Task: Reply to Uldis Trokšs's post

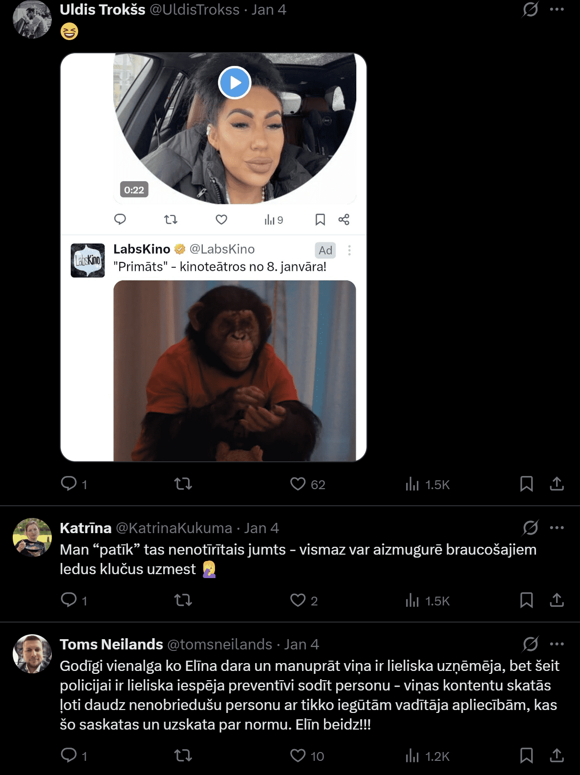Action: [x=69, y=484]
